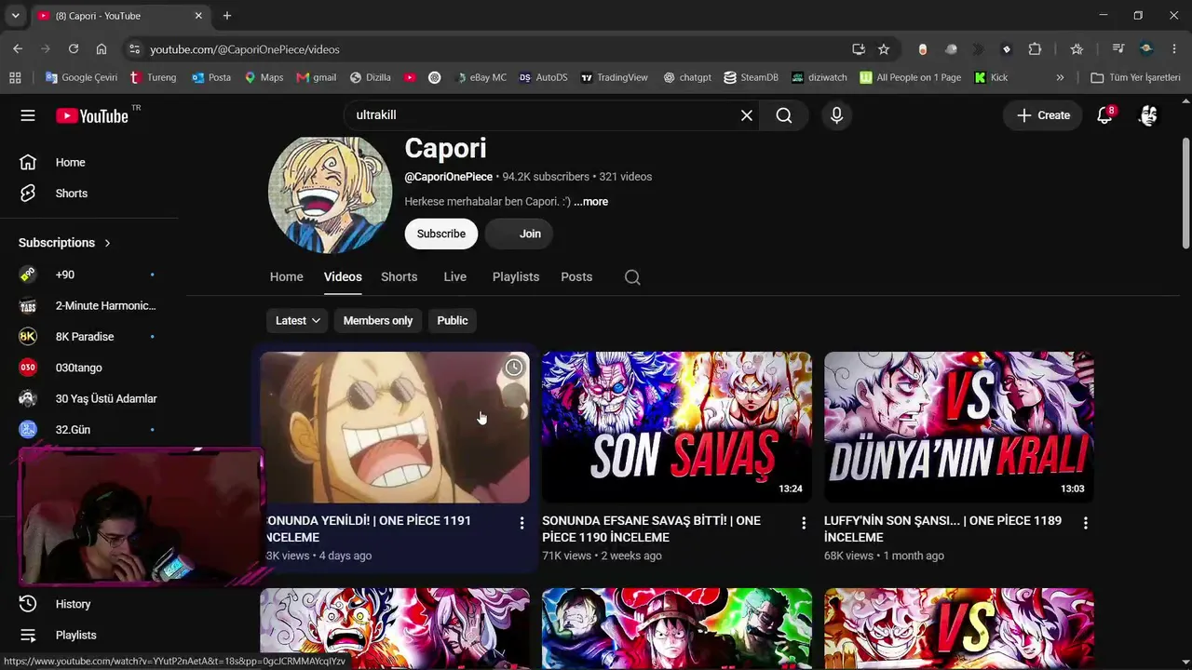1192x670 pixels.
Task: Search within the Capori channel
Action: [x=632, y=277]
